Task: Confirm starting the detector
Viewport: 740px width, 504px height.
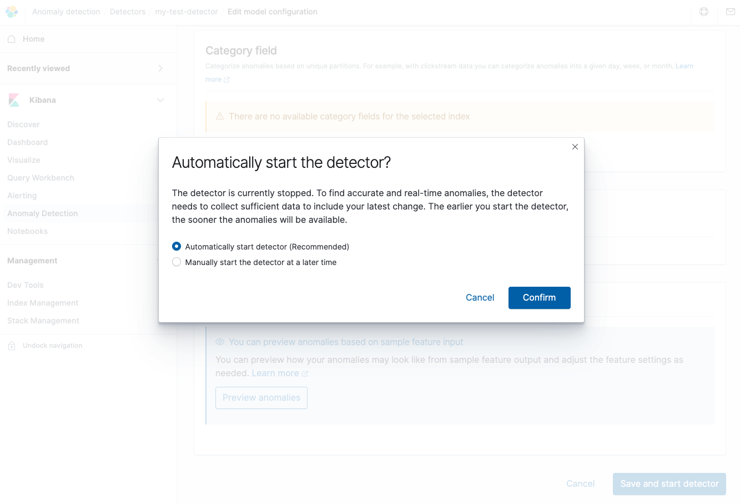Action: [x=540, y=298]
